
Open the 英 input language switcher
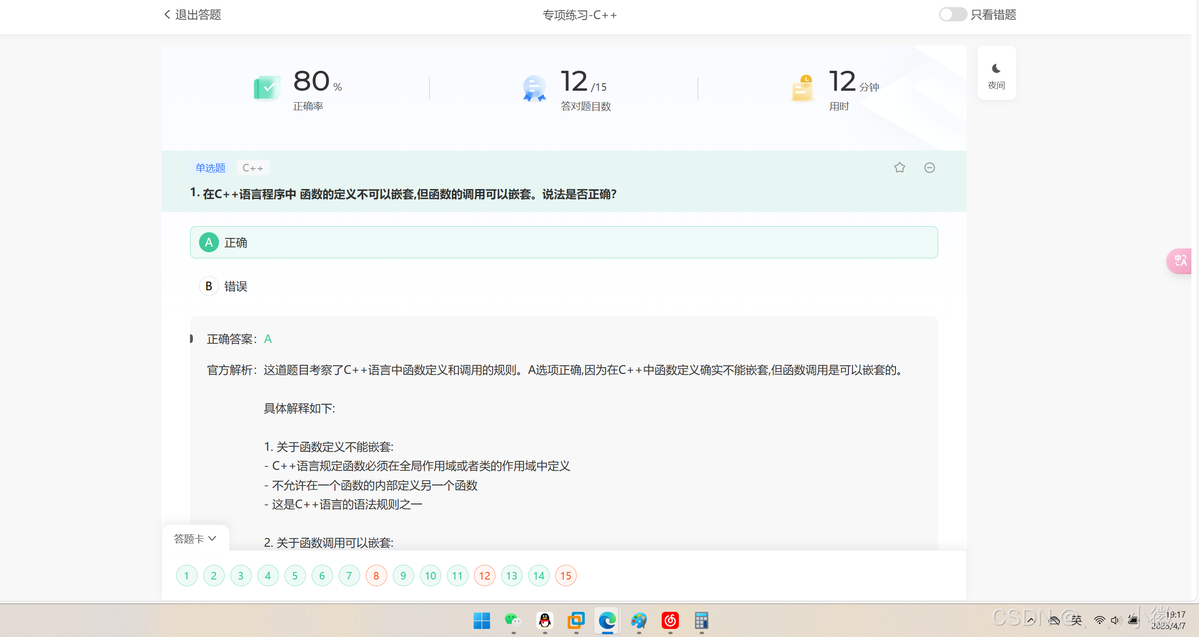tap(1076, 620)
